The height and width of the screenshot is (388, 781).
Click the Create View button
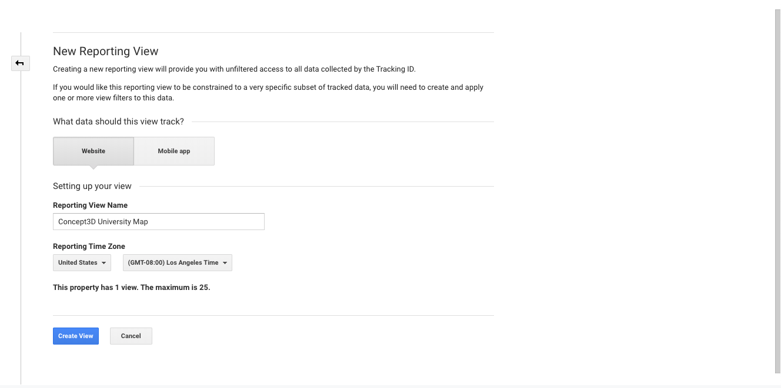(76, 336)
